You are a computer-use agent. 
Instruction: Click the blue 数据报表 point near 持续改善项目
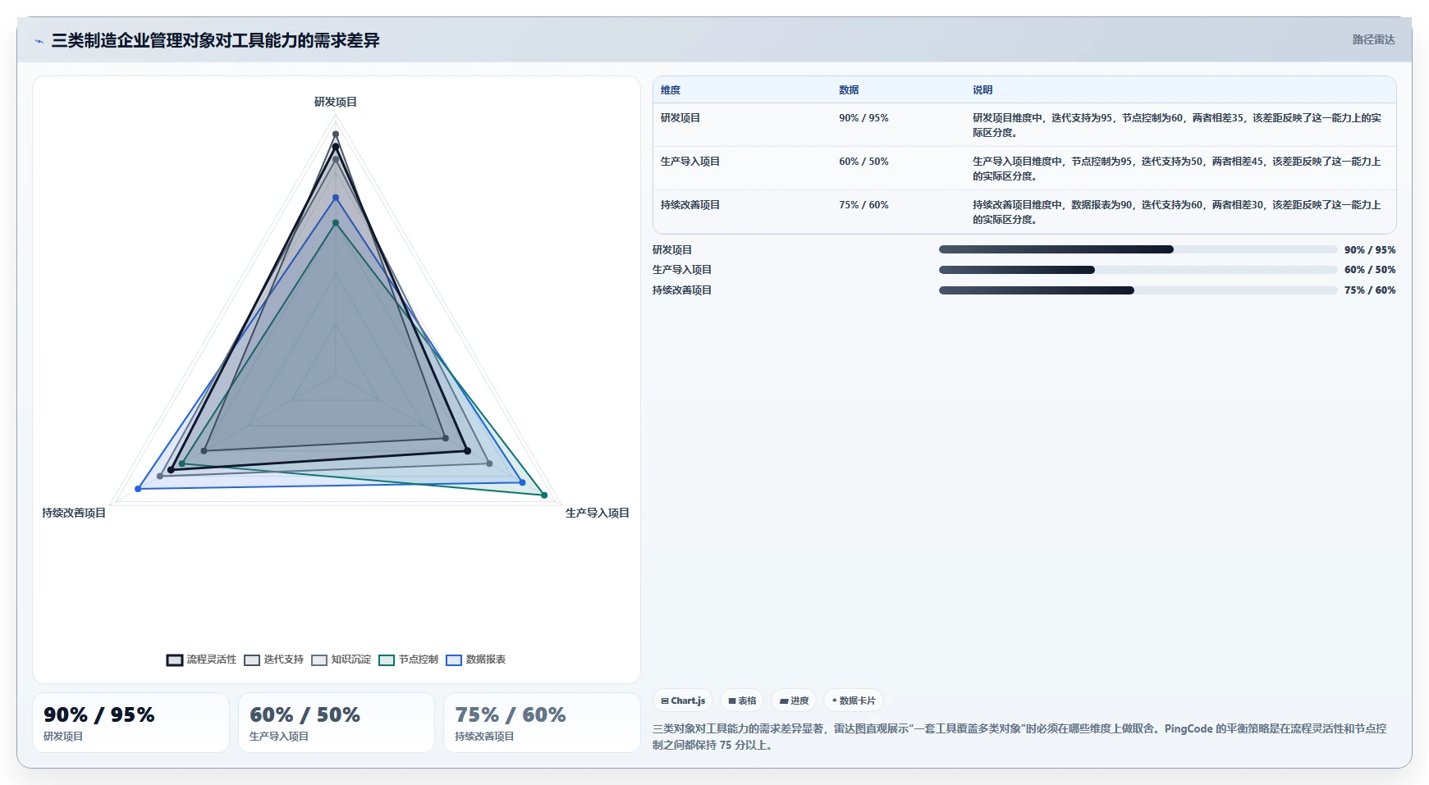click(138, 489)
